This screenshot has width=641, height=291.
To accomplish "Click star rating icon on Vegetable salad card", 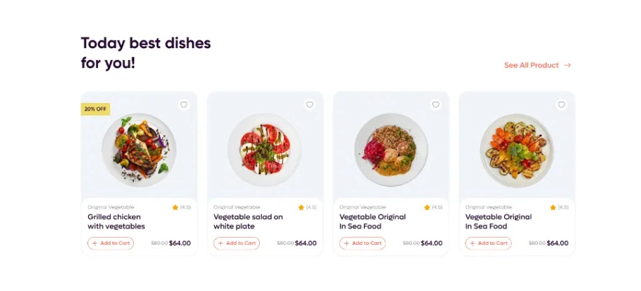I will coord(301,207).
